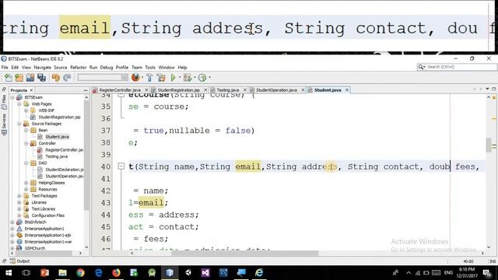Click the New Project toolbar icon
This screenshot has height=280, width=498.
(19, 78)
